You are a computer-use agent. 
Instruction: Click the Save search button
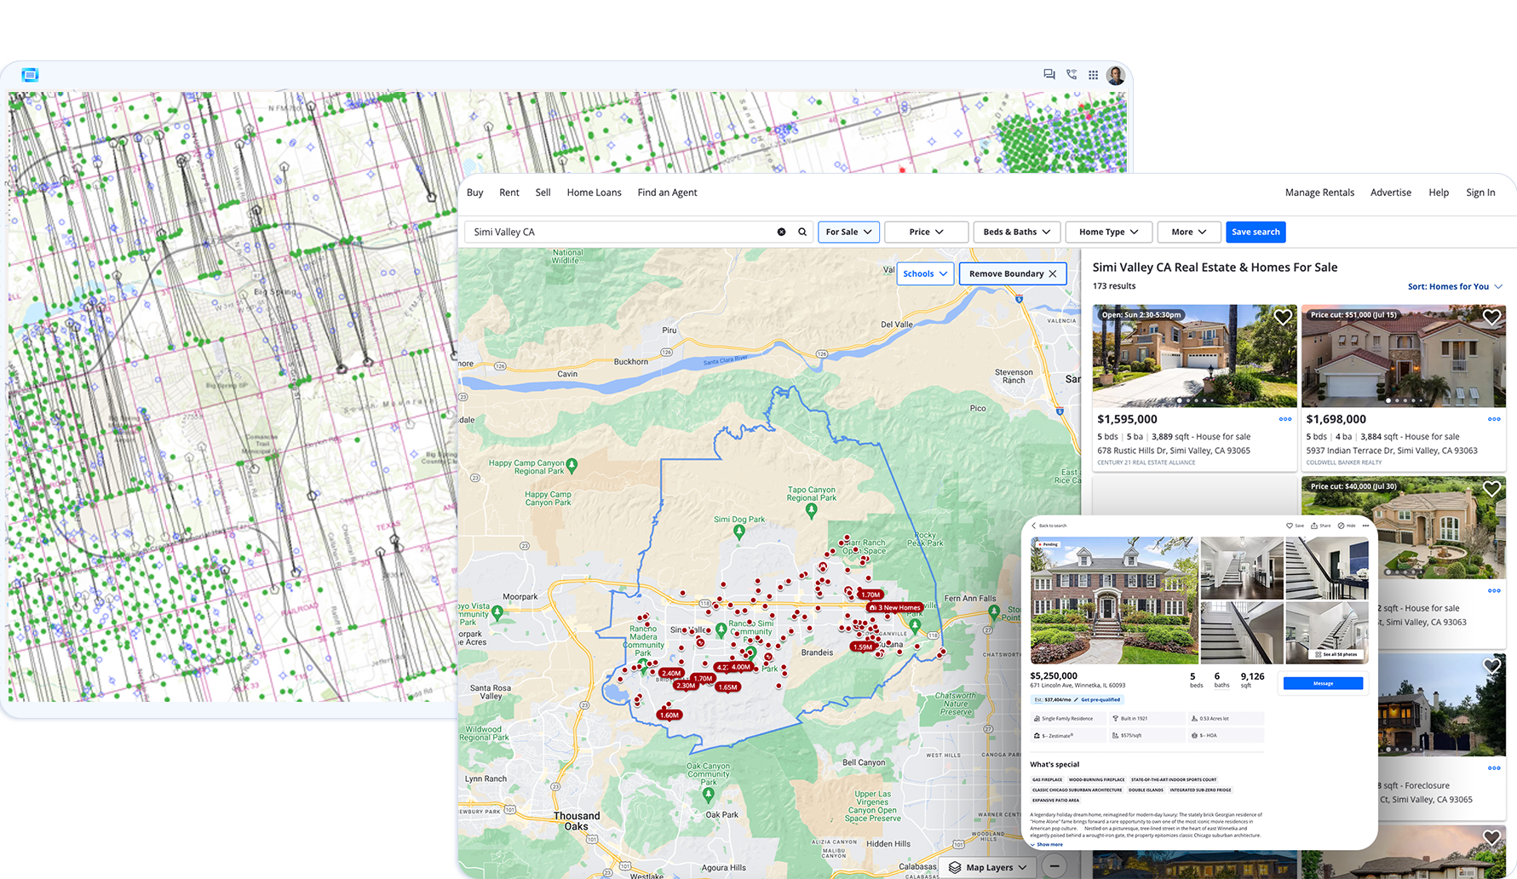pos(1256,231)
